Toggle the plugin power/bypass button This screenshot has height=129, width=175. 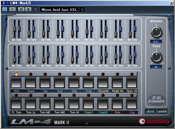(x=5, y=9)
